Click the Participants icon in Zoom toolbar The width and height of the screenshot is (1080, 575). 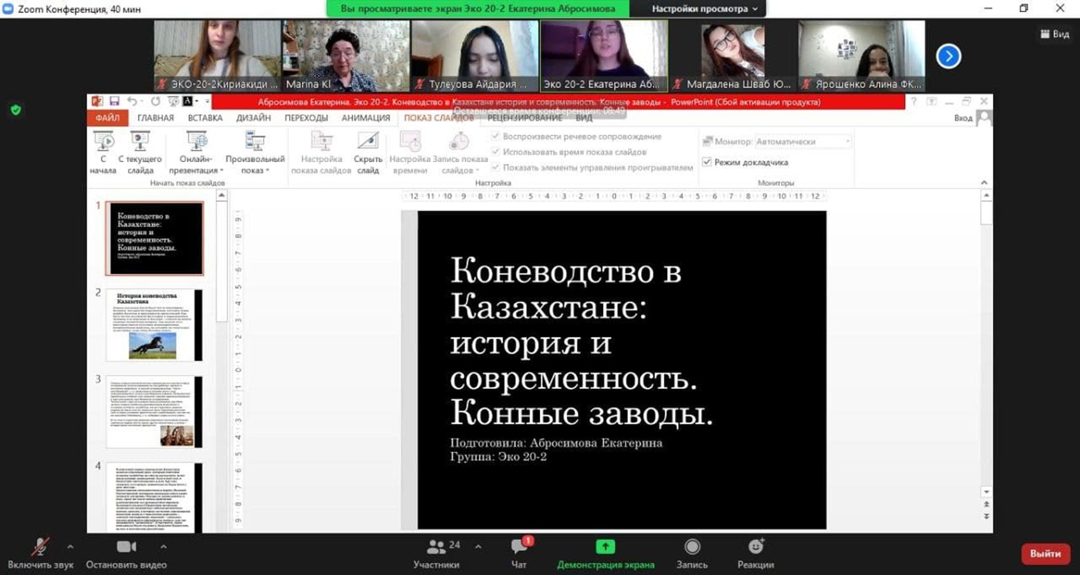tap(436, 547)
